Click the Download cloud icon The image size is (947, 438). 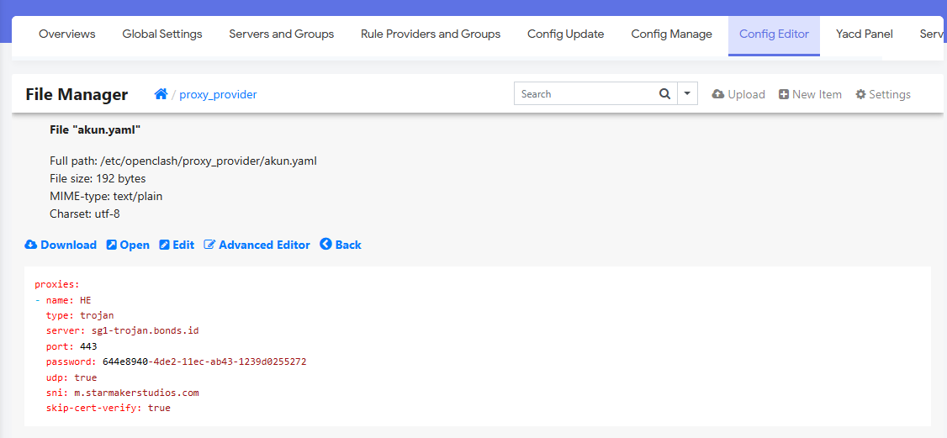31,245
